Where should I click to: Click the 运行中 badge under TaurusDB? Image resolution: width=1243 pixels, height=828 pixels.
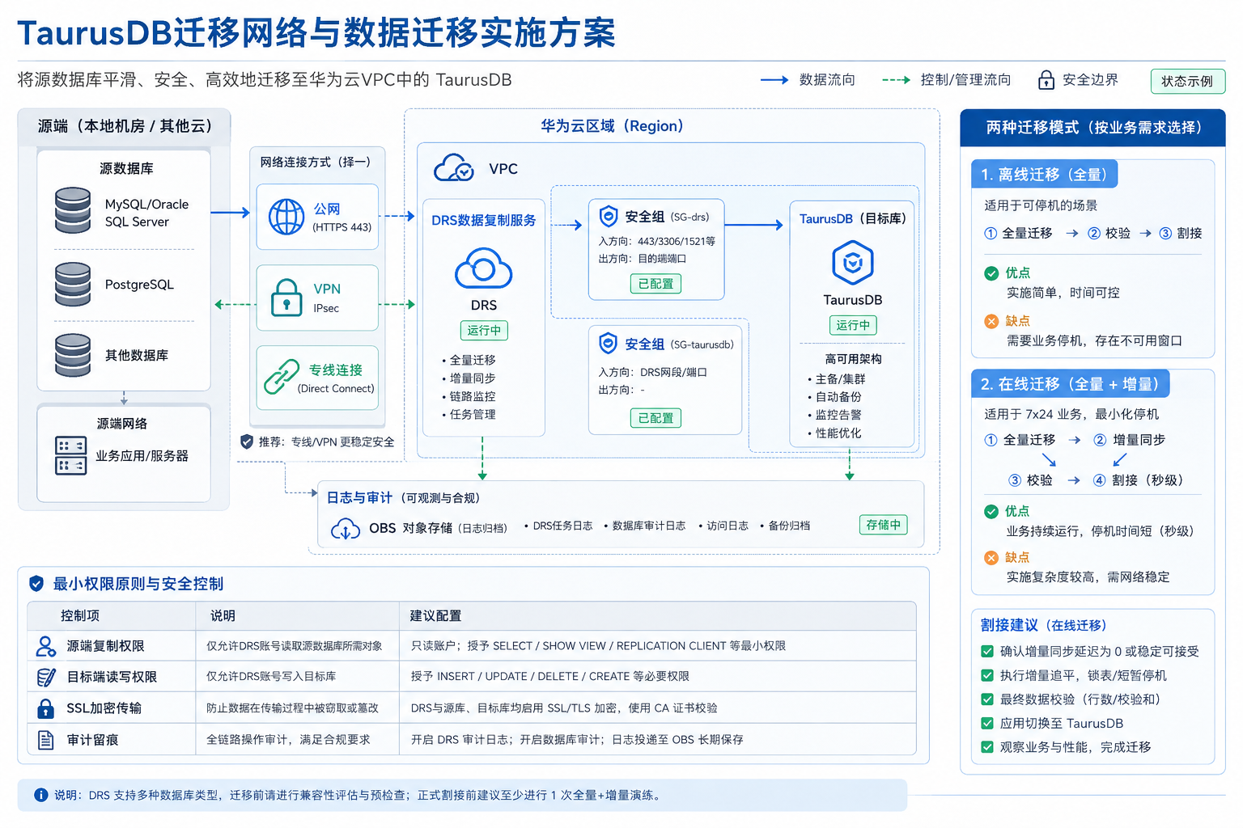[x=853, y=325]
